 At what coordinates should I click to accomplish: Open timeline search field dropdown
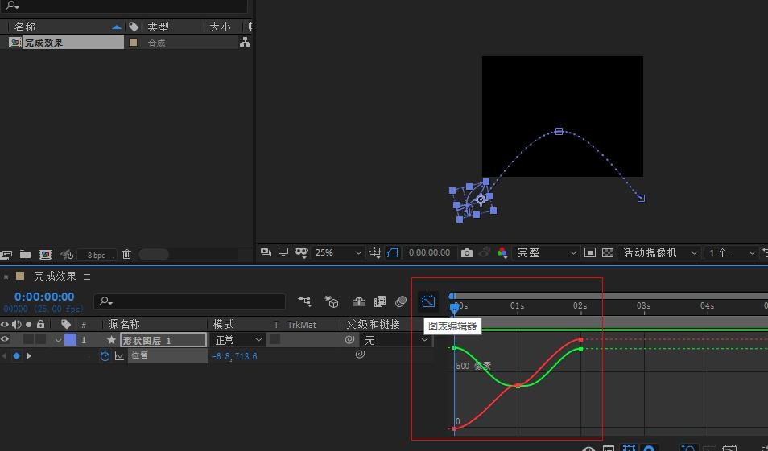pyautogui.click(x=105, y=301)
